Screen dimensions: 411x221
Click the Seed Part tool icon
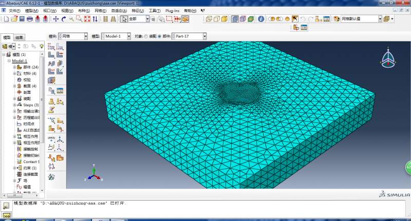coord(51,47)
